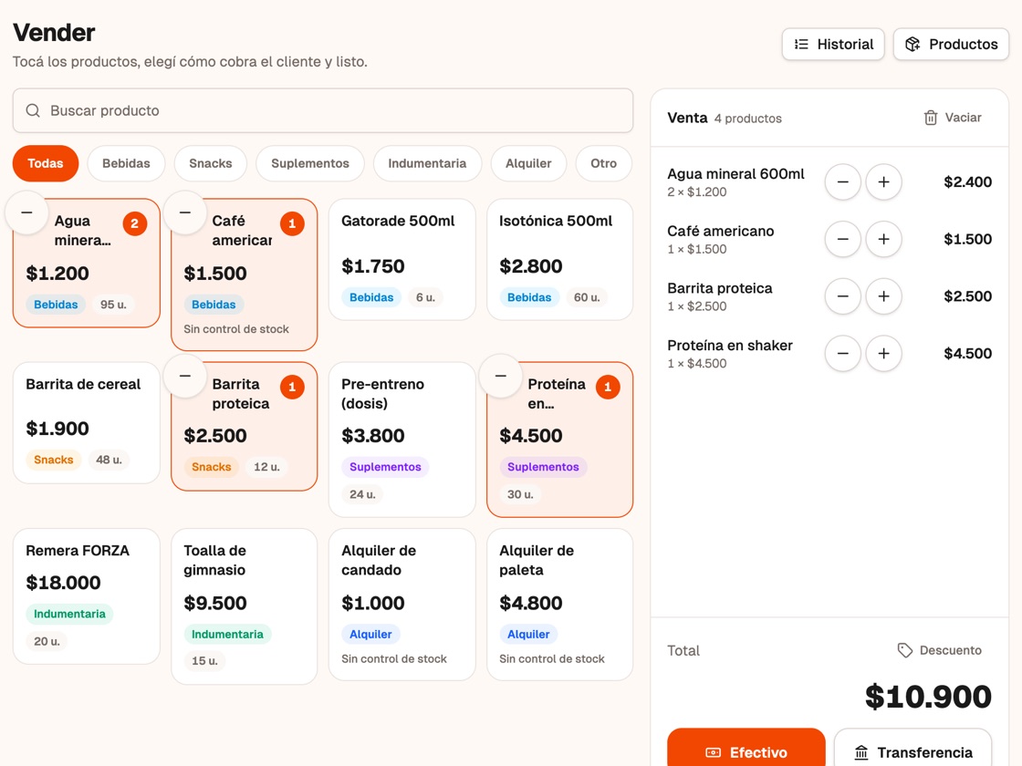1022x766 pixels.
Task: Click the $10.900 total amount
Action: [928, 697]
